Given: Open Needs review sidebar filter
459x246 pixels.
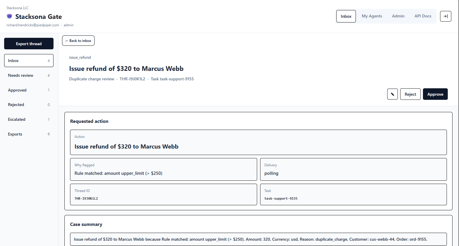Looking at the screenshot, I should pos(29,75).
